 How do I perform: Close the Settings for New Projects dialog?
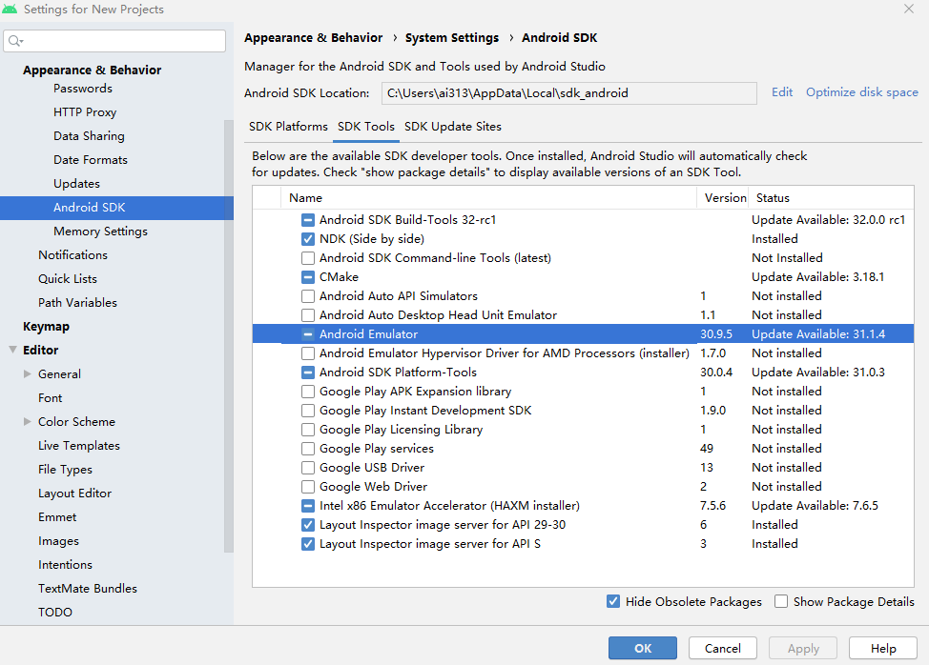pos(909,9)
